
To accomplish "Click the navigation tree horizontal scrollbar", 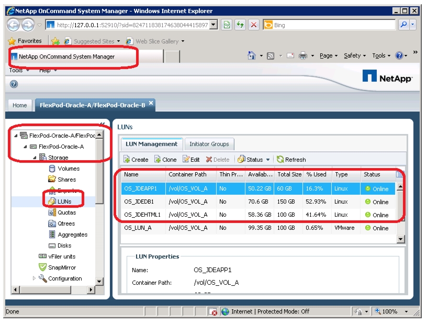I will (54, 289).
